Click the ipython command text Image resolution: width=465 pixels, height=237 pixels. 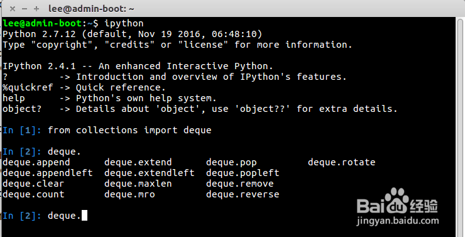coord(124,24)
